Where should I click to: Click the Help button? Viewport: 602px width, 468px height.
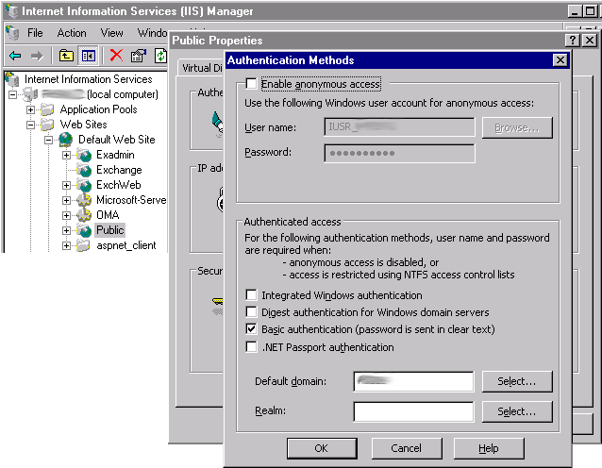tap(489, 448)
